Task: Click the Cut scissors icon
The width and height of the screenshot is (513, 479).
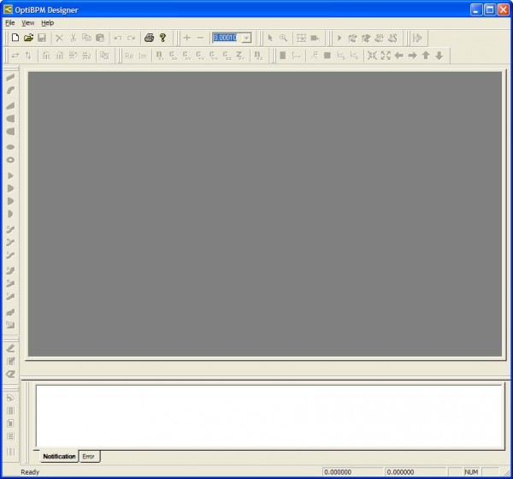Action: 73,38
